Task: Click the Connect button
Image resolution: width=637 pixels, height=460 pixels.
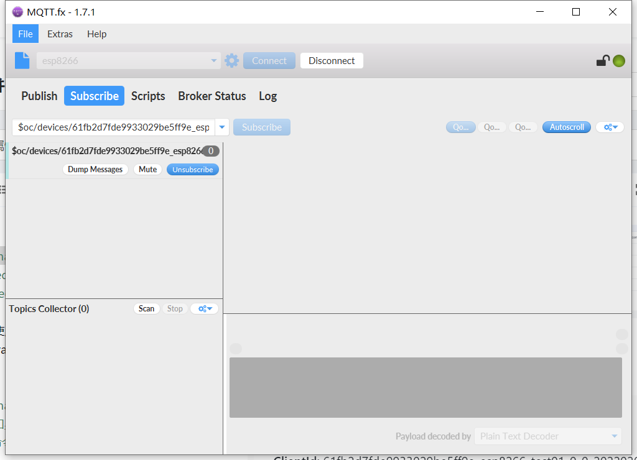Action: pos(269,60)
